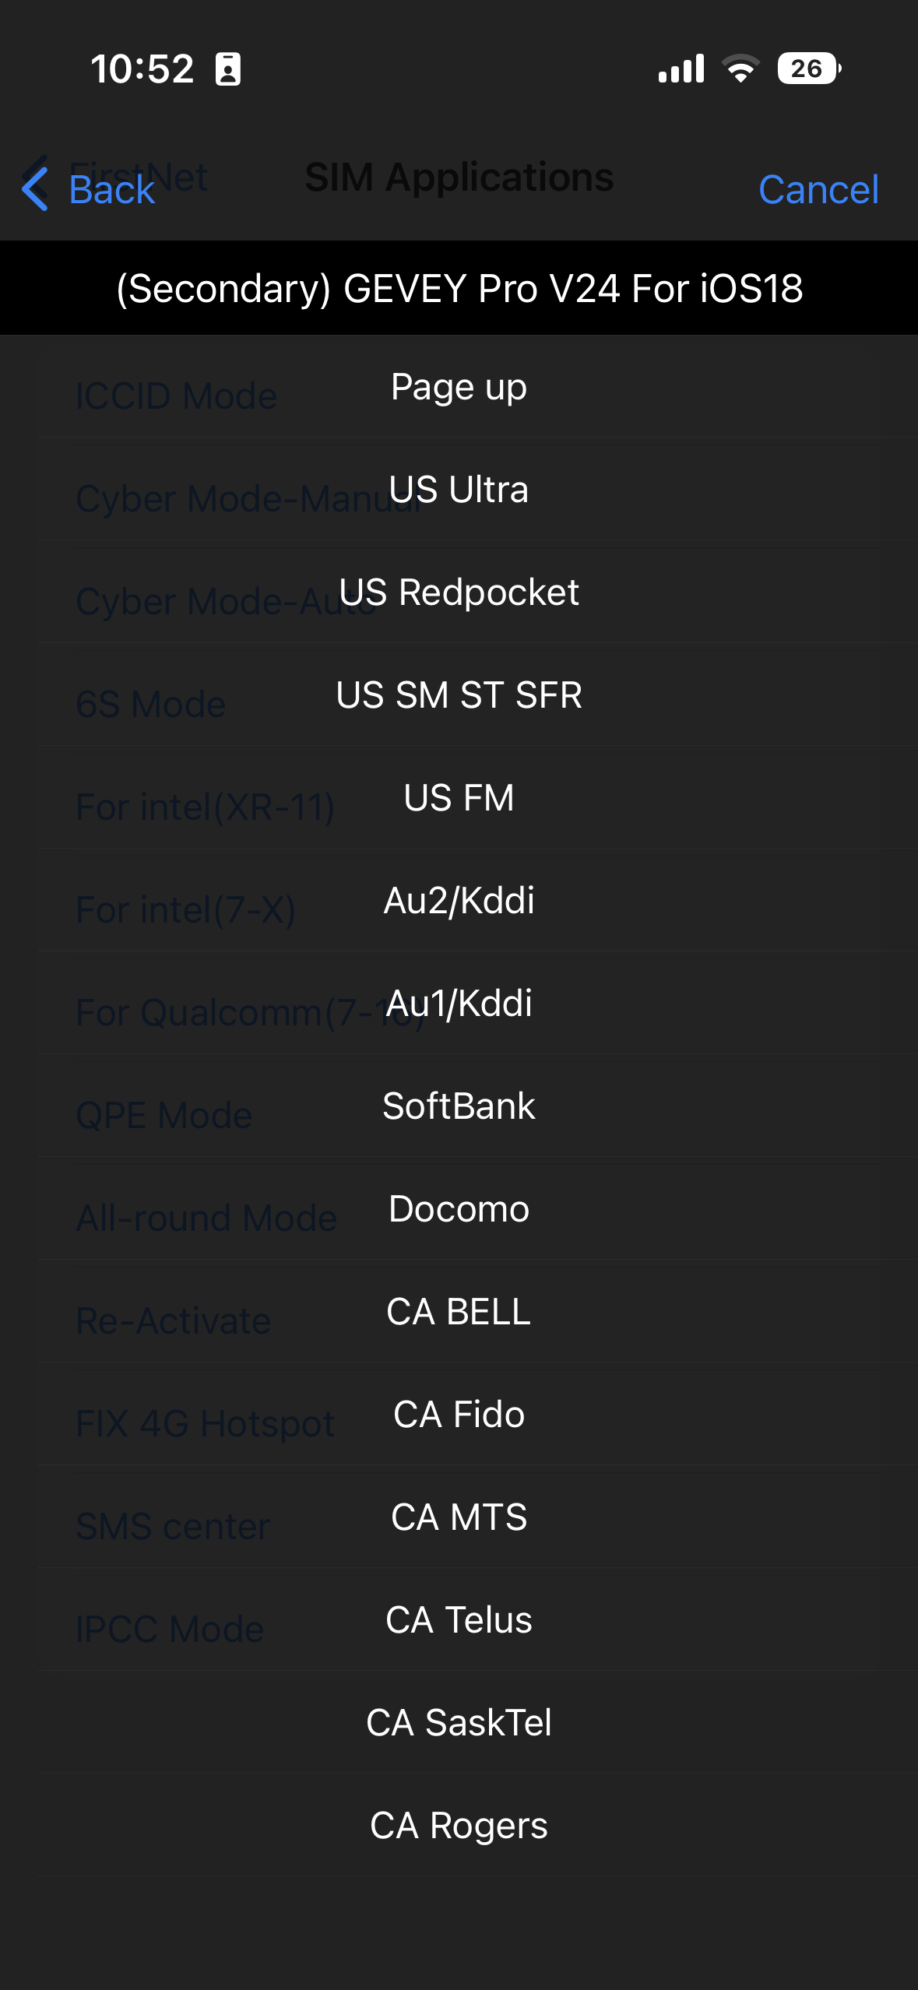Go Back to previous SIM menu
This screenshot has height=1990, width=918.
[111, 189]
